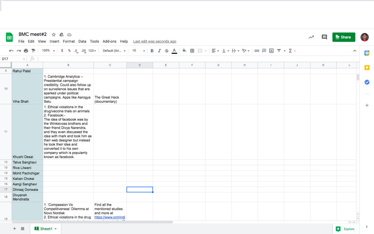Add a new sheet

tap(15, 229)
